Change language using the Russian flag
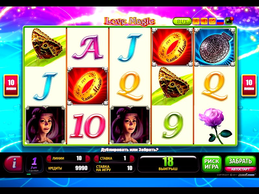The height and width of the screenshot is (194, 259). pyautogui.click(x=220, y=21)
